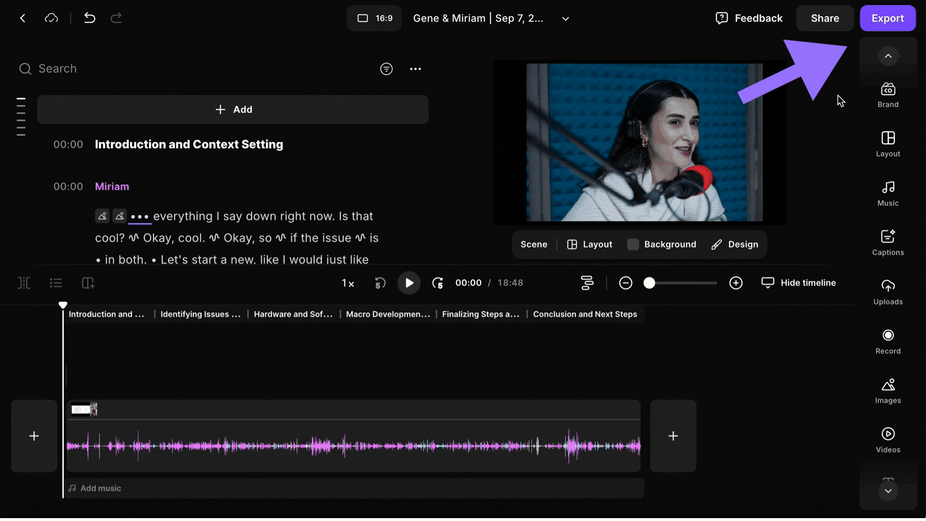The height and width of the screenshot is (521, 926).
Task: Click the timeline zoom slider handle
Action: pyautogui.click(x=649, y=283)
